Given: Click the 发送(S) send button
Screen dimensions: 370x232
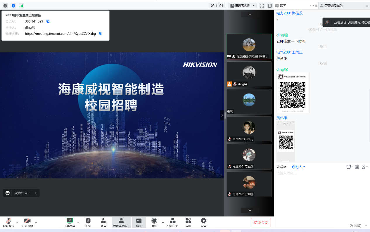Looking at the screenshot, I should (355, 225).
